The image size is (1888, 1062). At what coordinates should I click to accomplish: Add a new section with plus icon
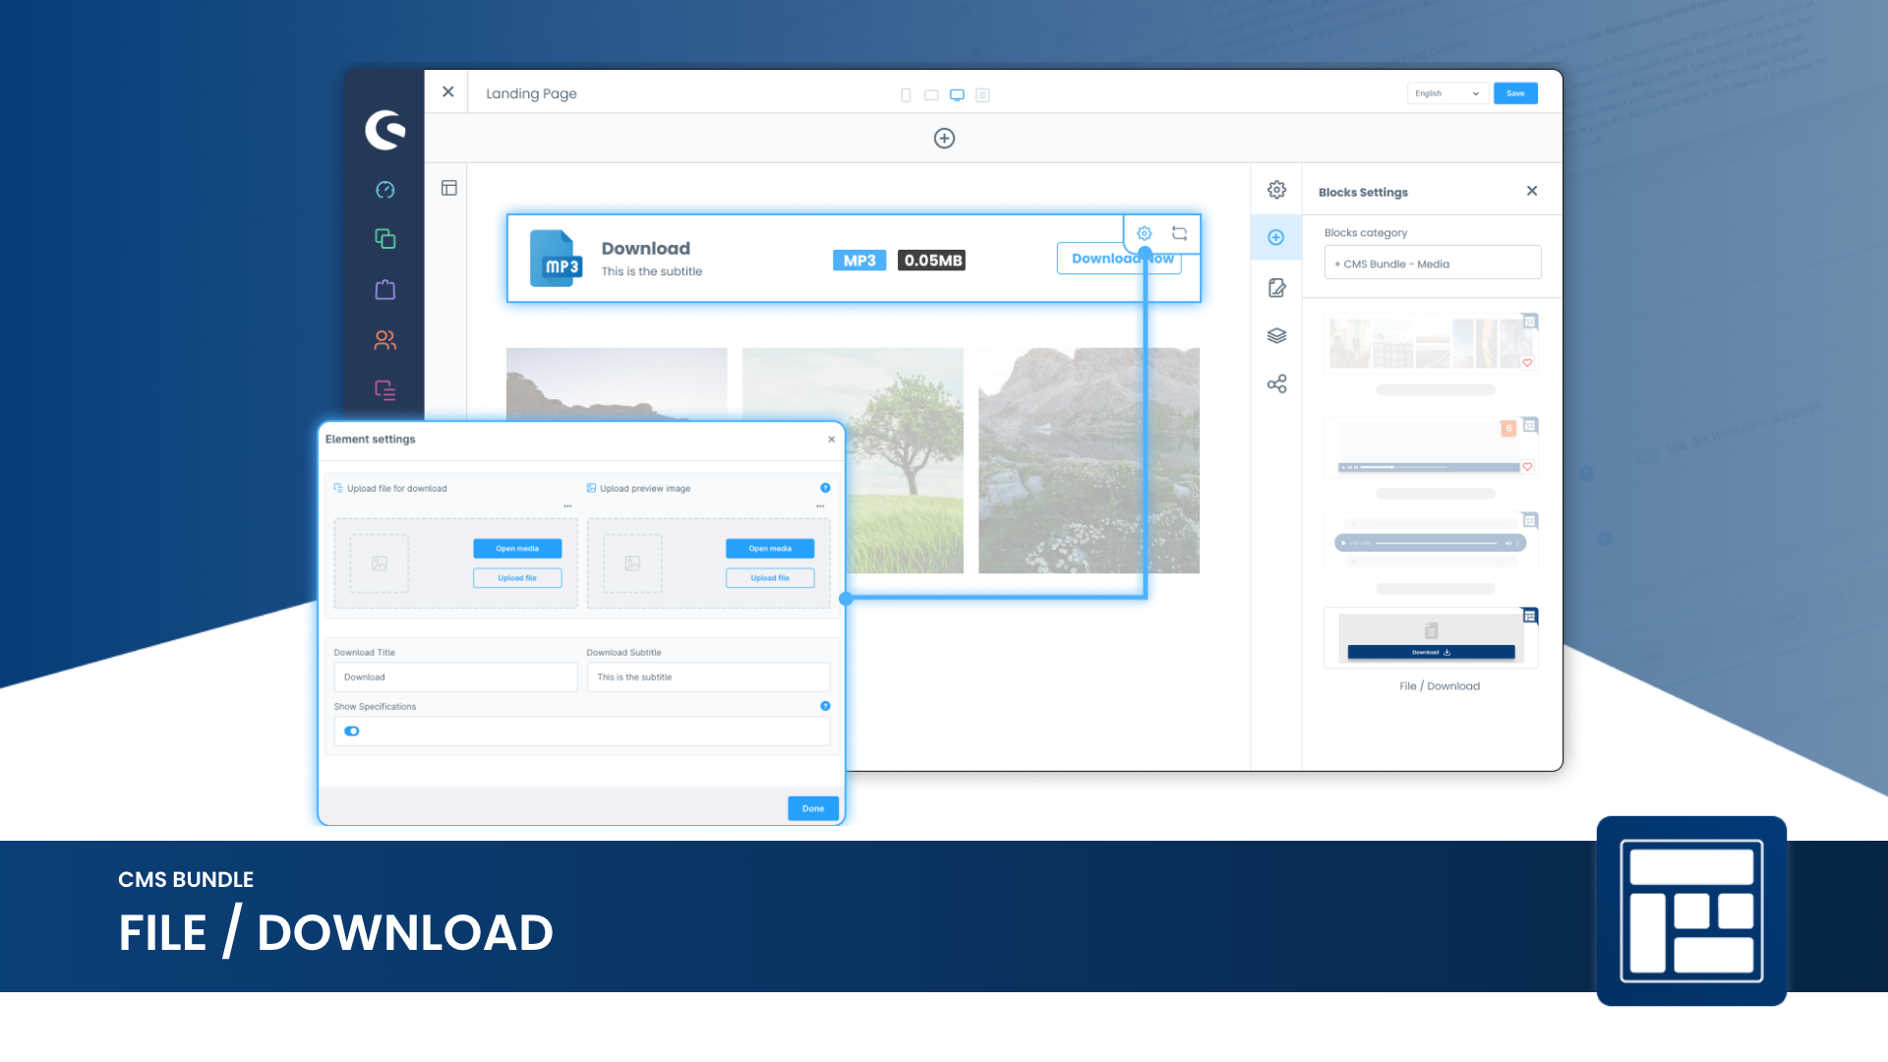click(x=944, y=139)
